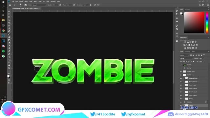Open the search icon at top right
The width and height of the screenshot is (210, 118).
[x=200, y=5]
